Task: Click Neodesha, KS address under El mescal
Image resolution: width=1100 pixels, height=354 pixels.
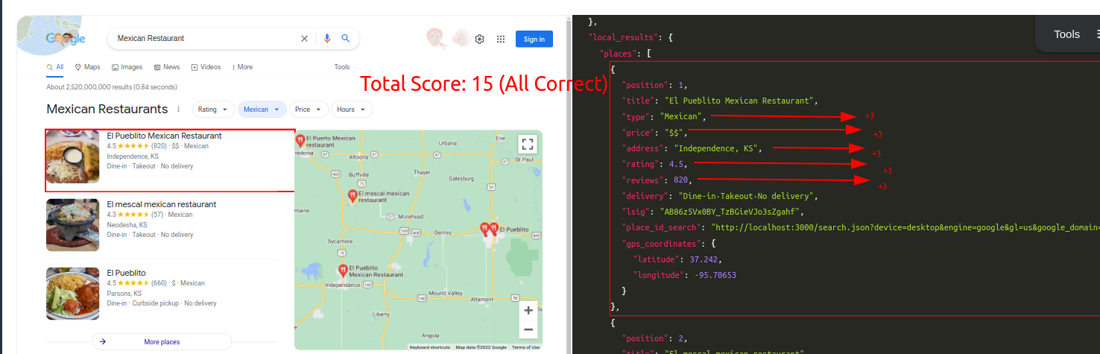Action: pos(127,225)
